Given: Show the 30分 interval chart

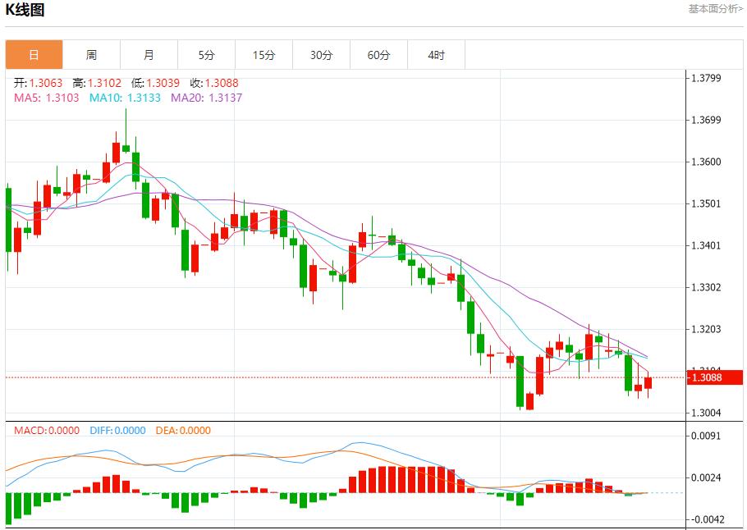Looking at the screenshot, I should [x=321, y=55].
